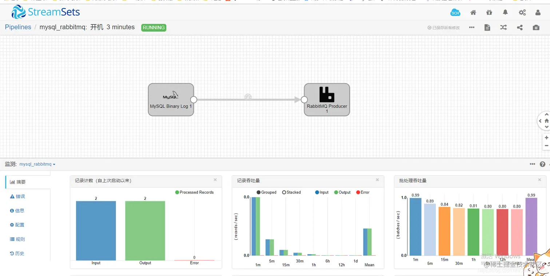Open administration gears settings
Screen dimensions: 550x276
point(522,12)
